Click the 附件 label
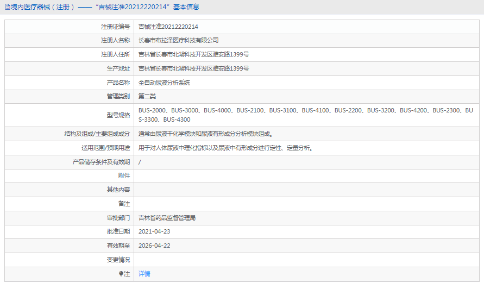 [x=124, y=175]
